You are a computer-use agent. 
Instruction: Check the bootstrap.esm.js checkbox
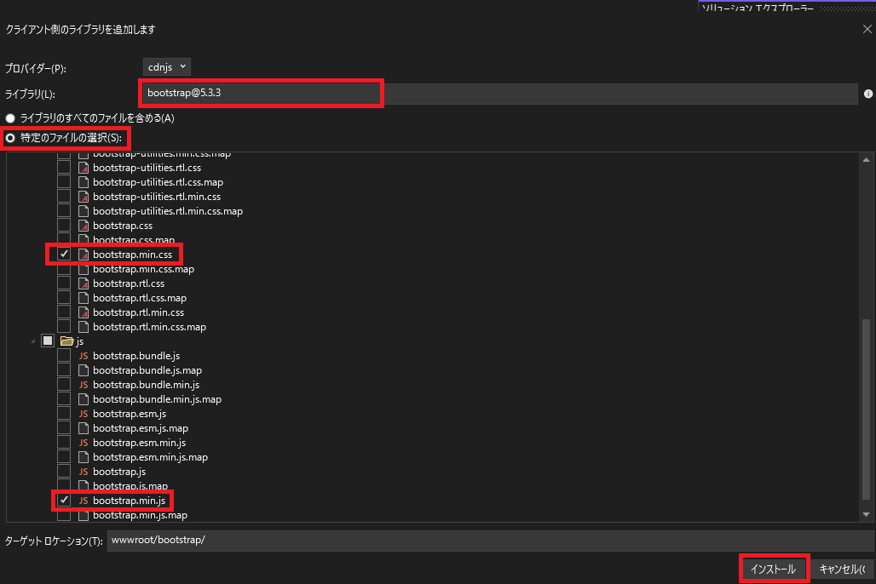point(64,414)
